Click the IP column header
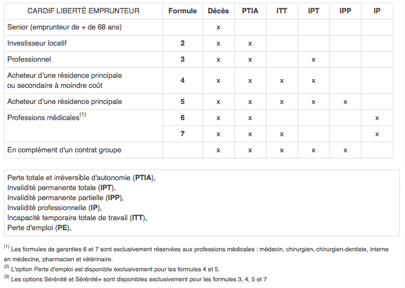Image resolution: width=405 pixels, height=288 pixels. tap(377, 11)
